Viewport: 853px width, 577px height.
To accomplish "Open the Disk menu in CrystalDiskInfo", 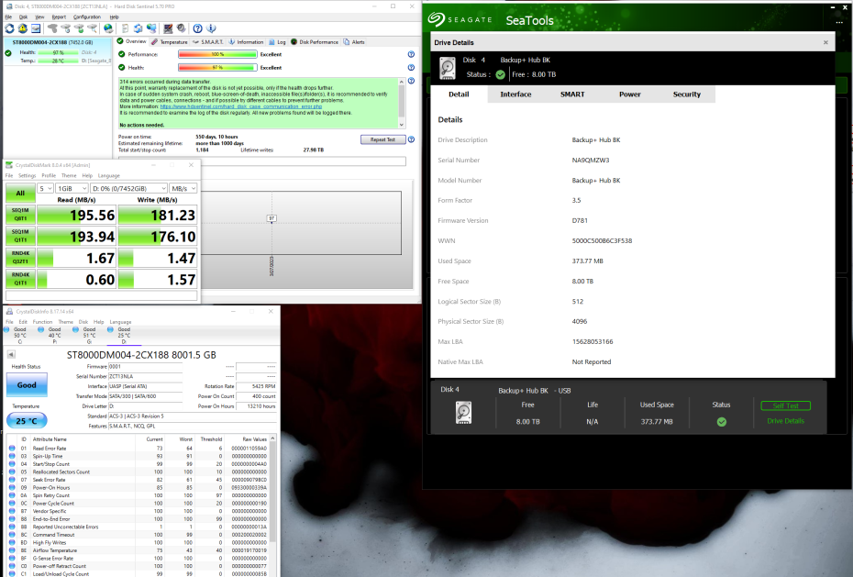I will (x=83, y=322).
